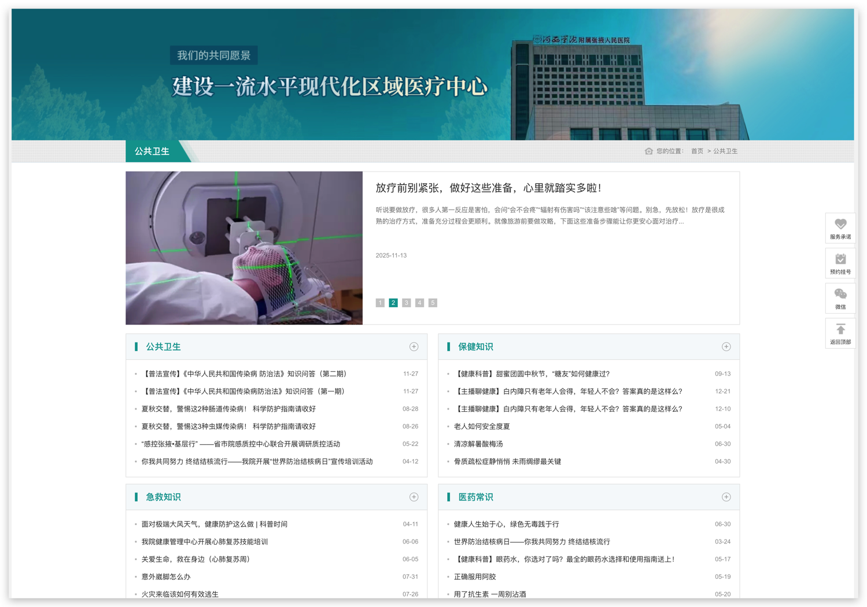Screen dimensions: 867x607
Task: Switch carousel to slide 3
Action: point(407,303)
